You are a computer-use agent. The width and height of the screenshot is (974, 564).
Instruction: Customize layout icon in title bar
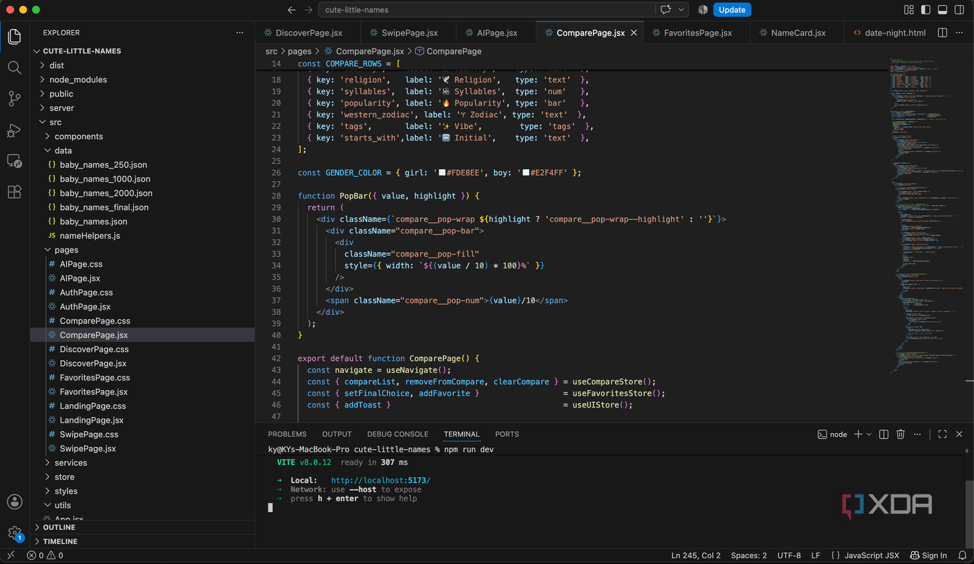coord(909,10)
